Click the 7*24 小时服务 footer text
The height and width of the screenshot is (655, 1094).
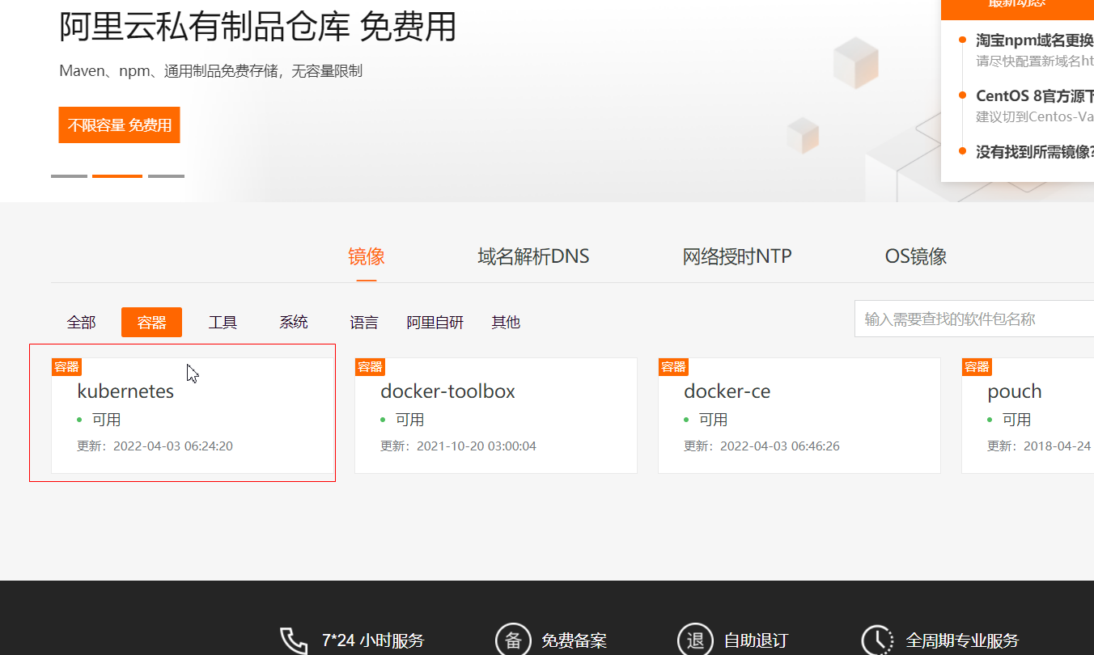coord(373,641)
